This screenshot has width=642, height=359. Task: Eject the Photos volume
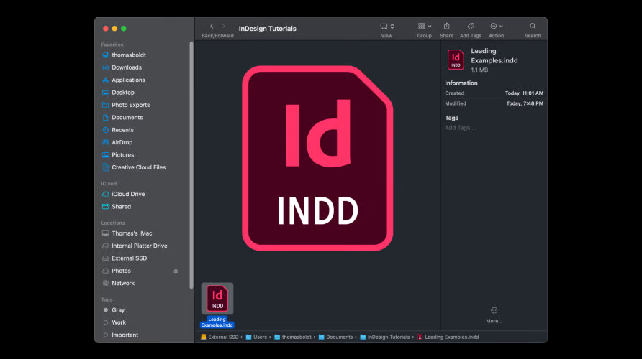coord(176,271)
